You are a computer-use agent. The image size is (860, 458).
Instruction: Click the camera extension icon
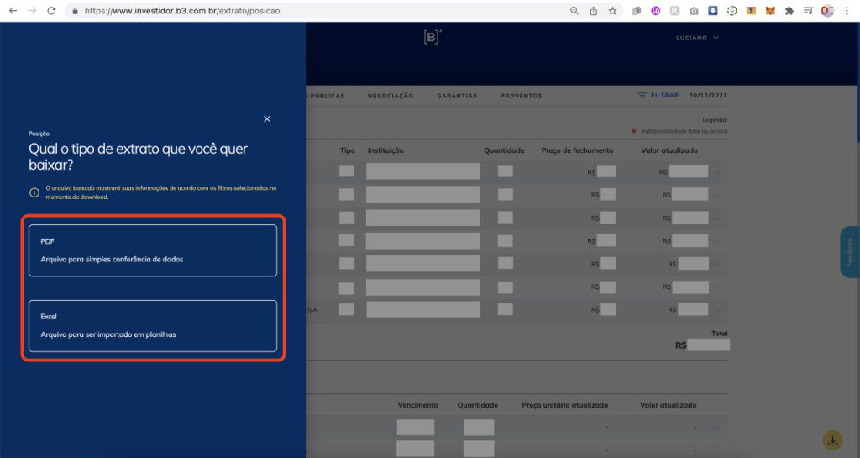[x=694, y=11]
